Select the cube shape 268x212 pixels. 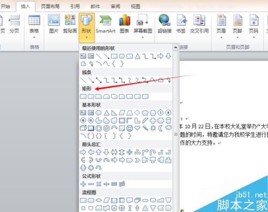[83, 128]
